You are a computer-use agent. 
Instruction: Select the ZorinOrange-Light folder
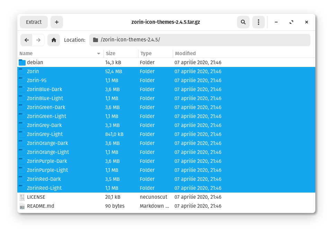point(166,152)
